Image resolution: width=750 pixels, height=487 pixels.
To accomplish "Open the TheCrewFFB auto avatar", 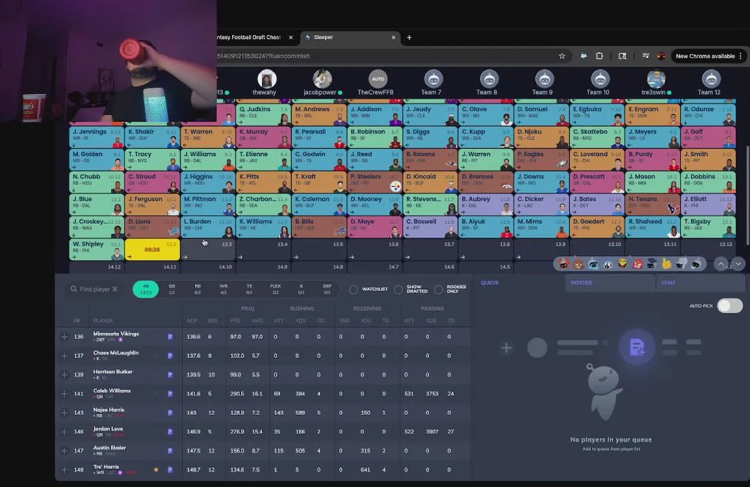I will click(x=378, y=79).
